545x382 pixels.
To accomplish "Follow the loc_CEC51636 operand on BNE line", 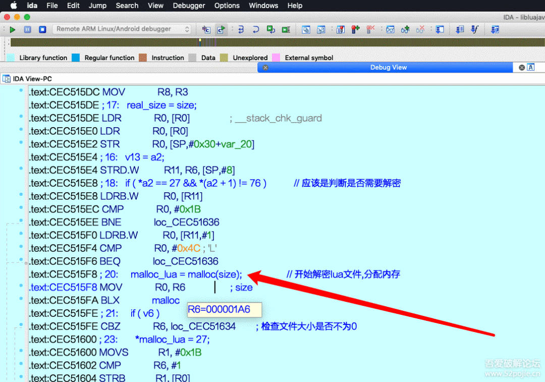I will 186,222.
